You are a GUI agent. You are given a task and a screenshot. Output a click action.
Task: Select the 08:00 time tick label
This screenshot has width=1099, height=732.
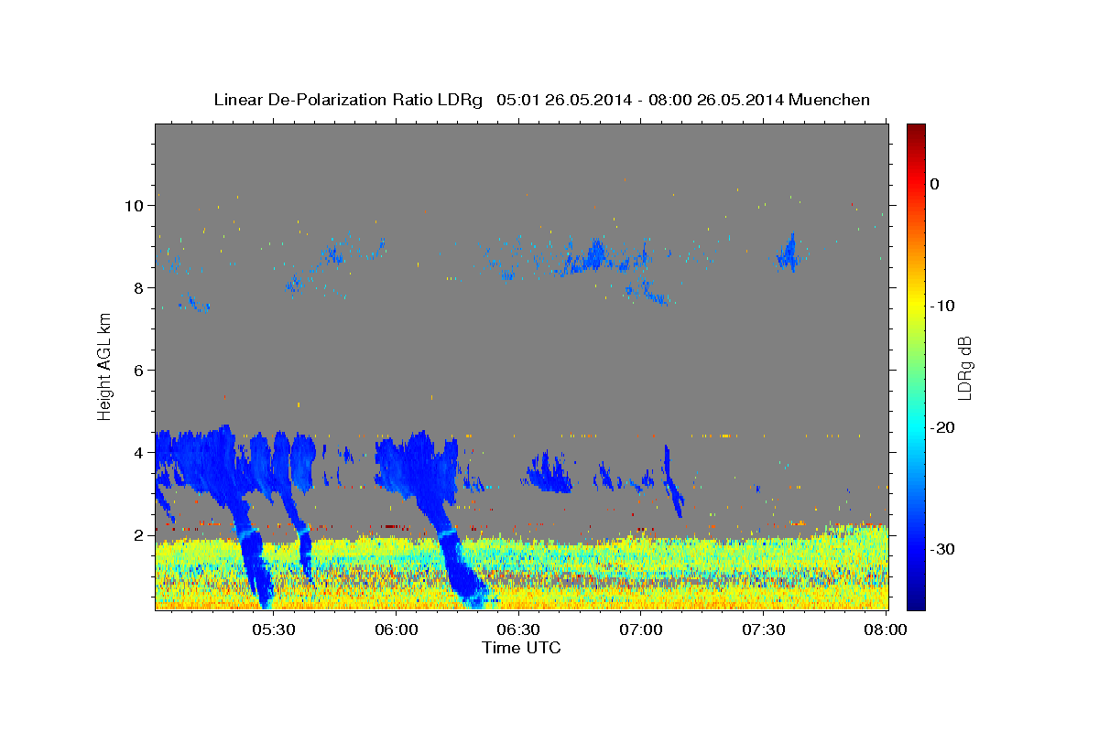[886, 630]
